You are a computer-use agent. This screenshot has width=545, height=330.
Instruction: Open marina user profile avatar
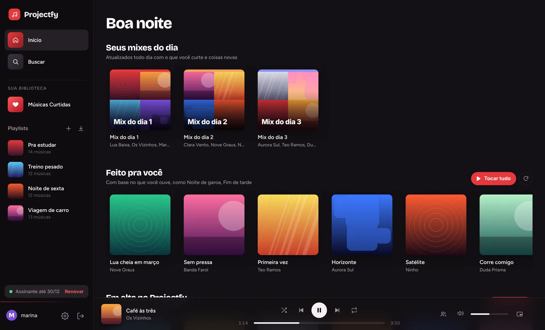click(12, 315)
